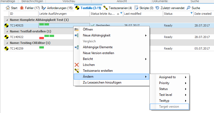This screenshot has width=214, height=113.
Task: Expand the Assigned to submenu
Action: (x=185, y=77)
